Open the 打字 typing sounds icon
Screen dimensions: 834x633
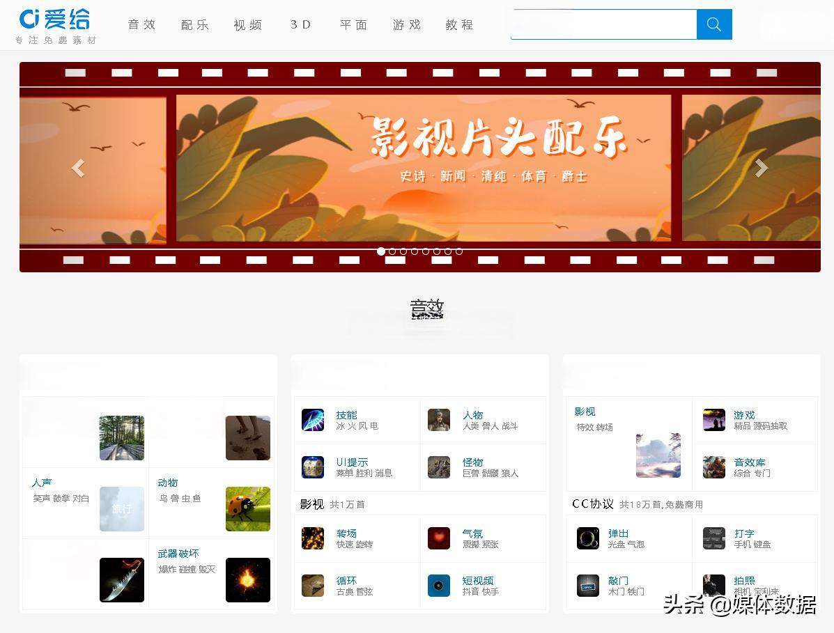[713, 538]
